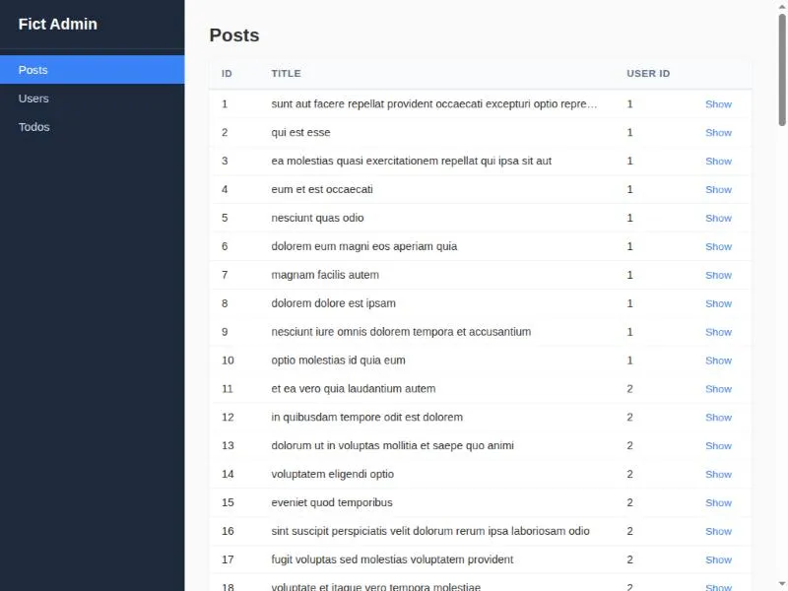
Task: Click the TITLE column header
Action: 286,73
